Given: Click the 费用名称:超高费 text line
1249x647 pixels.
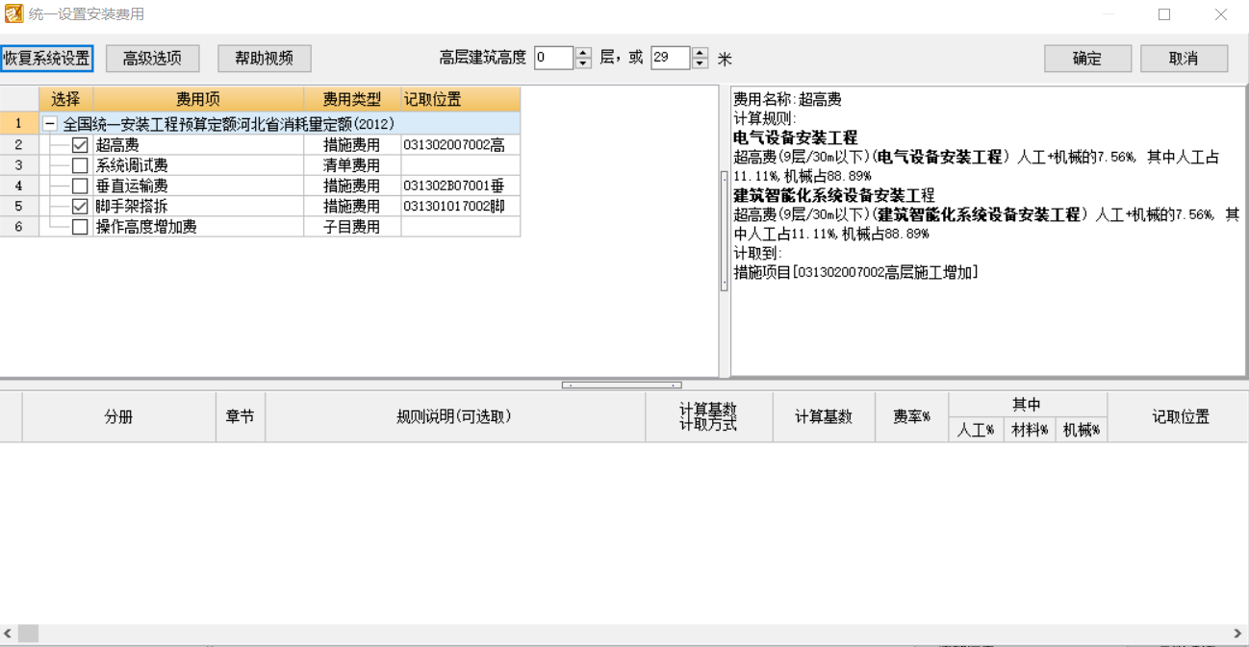Looking at the screenshot, I should [787, 99].
